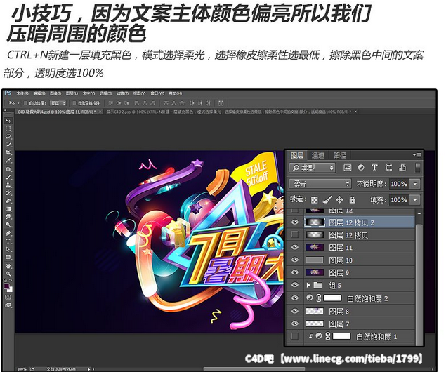446x372 pixels.
Task: Expand the 组 5 layer group
Action: [308, 286]
